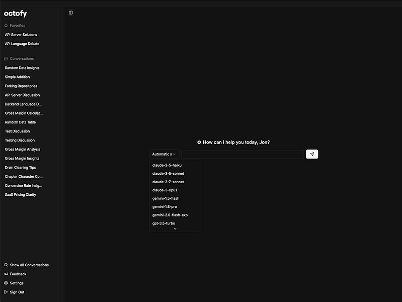The image size is (402, 302).
Task: Open Show all Conversations
Action: point(29,265)
